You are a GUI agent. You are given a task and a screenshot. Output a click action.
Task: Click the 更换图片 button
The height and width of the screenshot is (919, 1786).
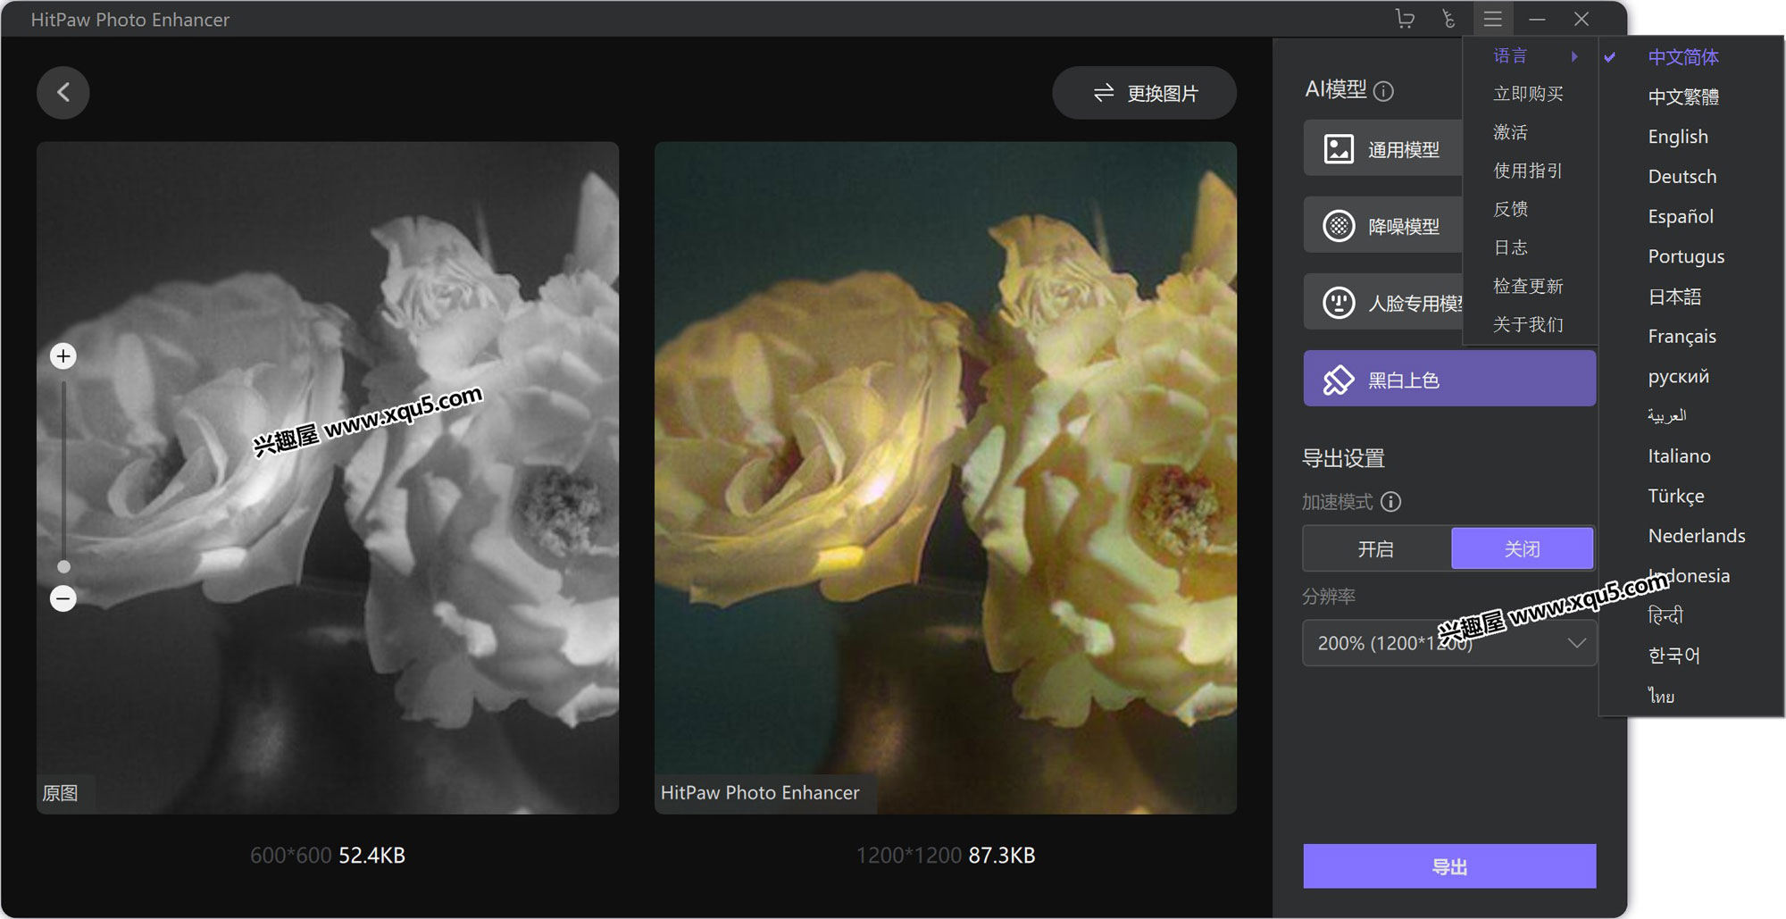1145,93
